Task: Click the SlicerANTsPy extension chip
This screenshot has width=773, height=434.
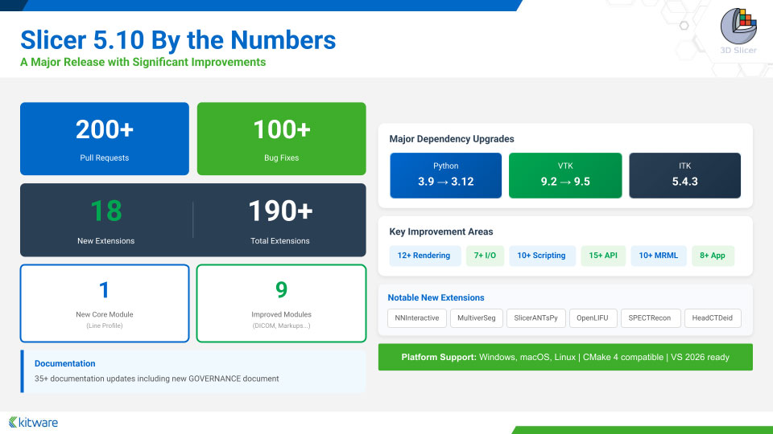Action: pos(540,317)
